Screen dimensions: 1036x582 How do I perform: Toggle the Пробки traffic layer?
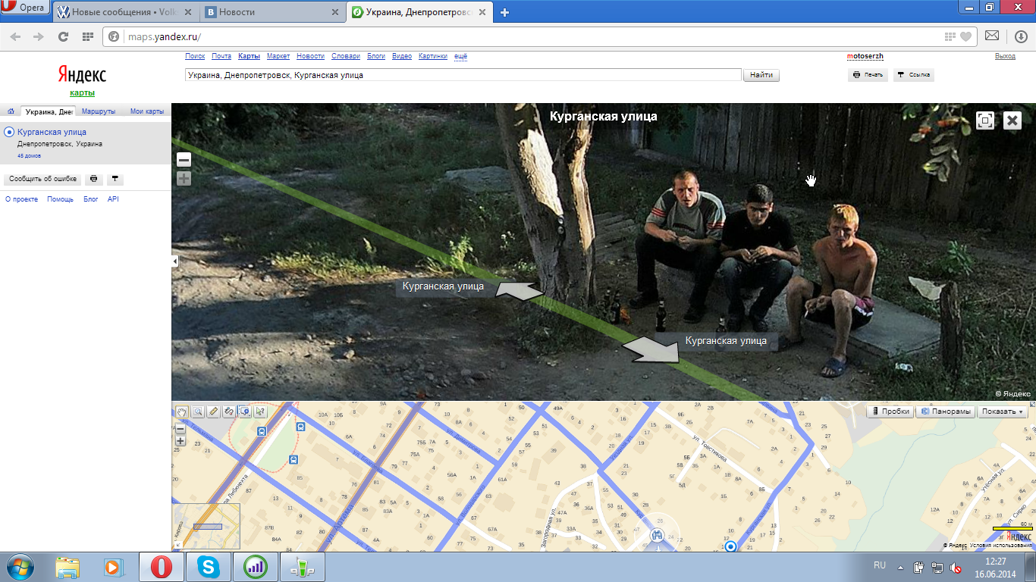pos(890,411)
